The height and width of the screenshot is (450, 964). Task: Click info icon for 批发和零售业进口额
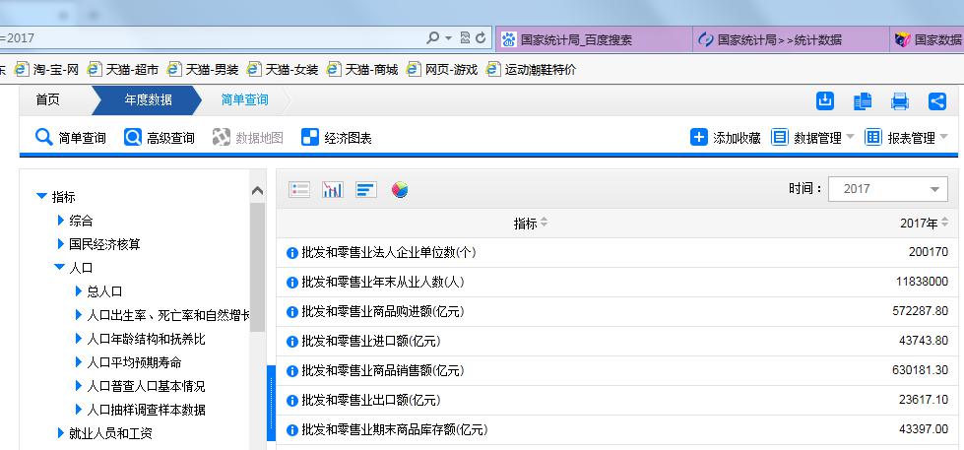pyautogui.click(x=292, y=342)
